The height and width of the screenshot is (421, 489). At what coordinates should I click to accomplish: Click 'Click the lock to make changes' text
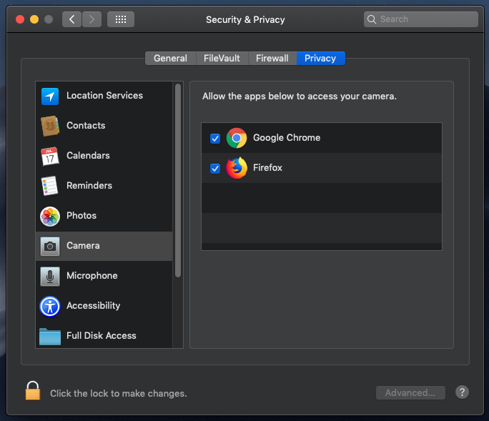coord(119,394)
